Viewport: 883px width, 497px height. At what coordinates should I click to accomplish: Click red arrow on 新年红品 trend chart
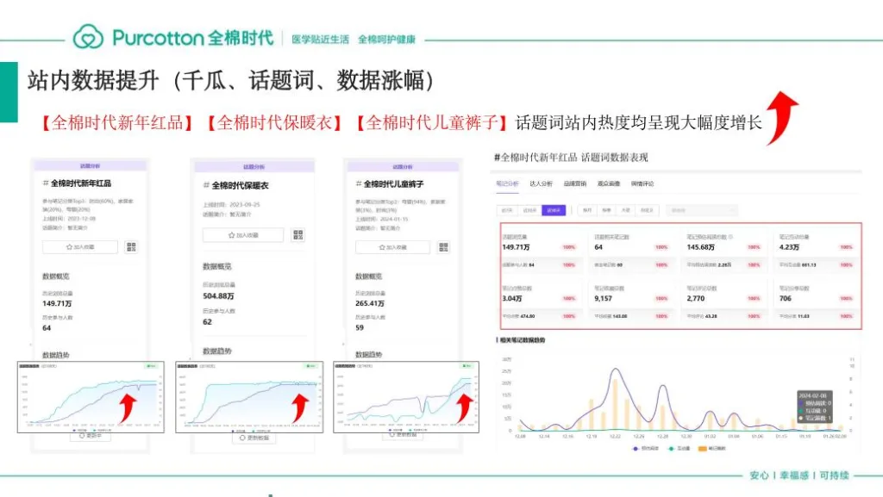[127, 405]
